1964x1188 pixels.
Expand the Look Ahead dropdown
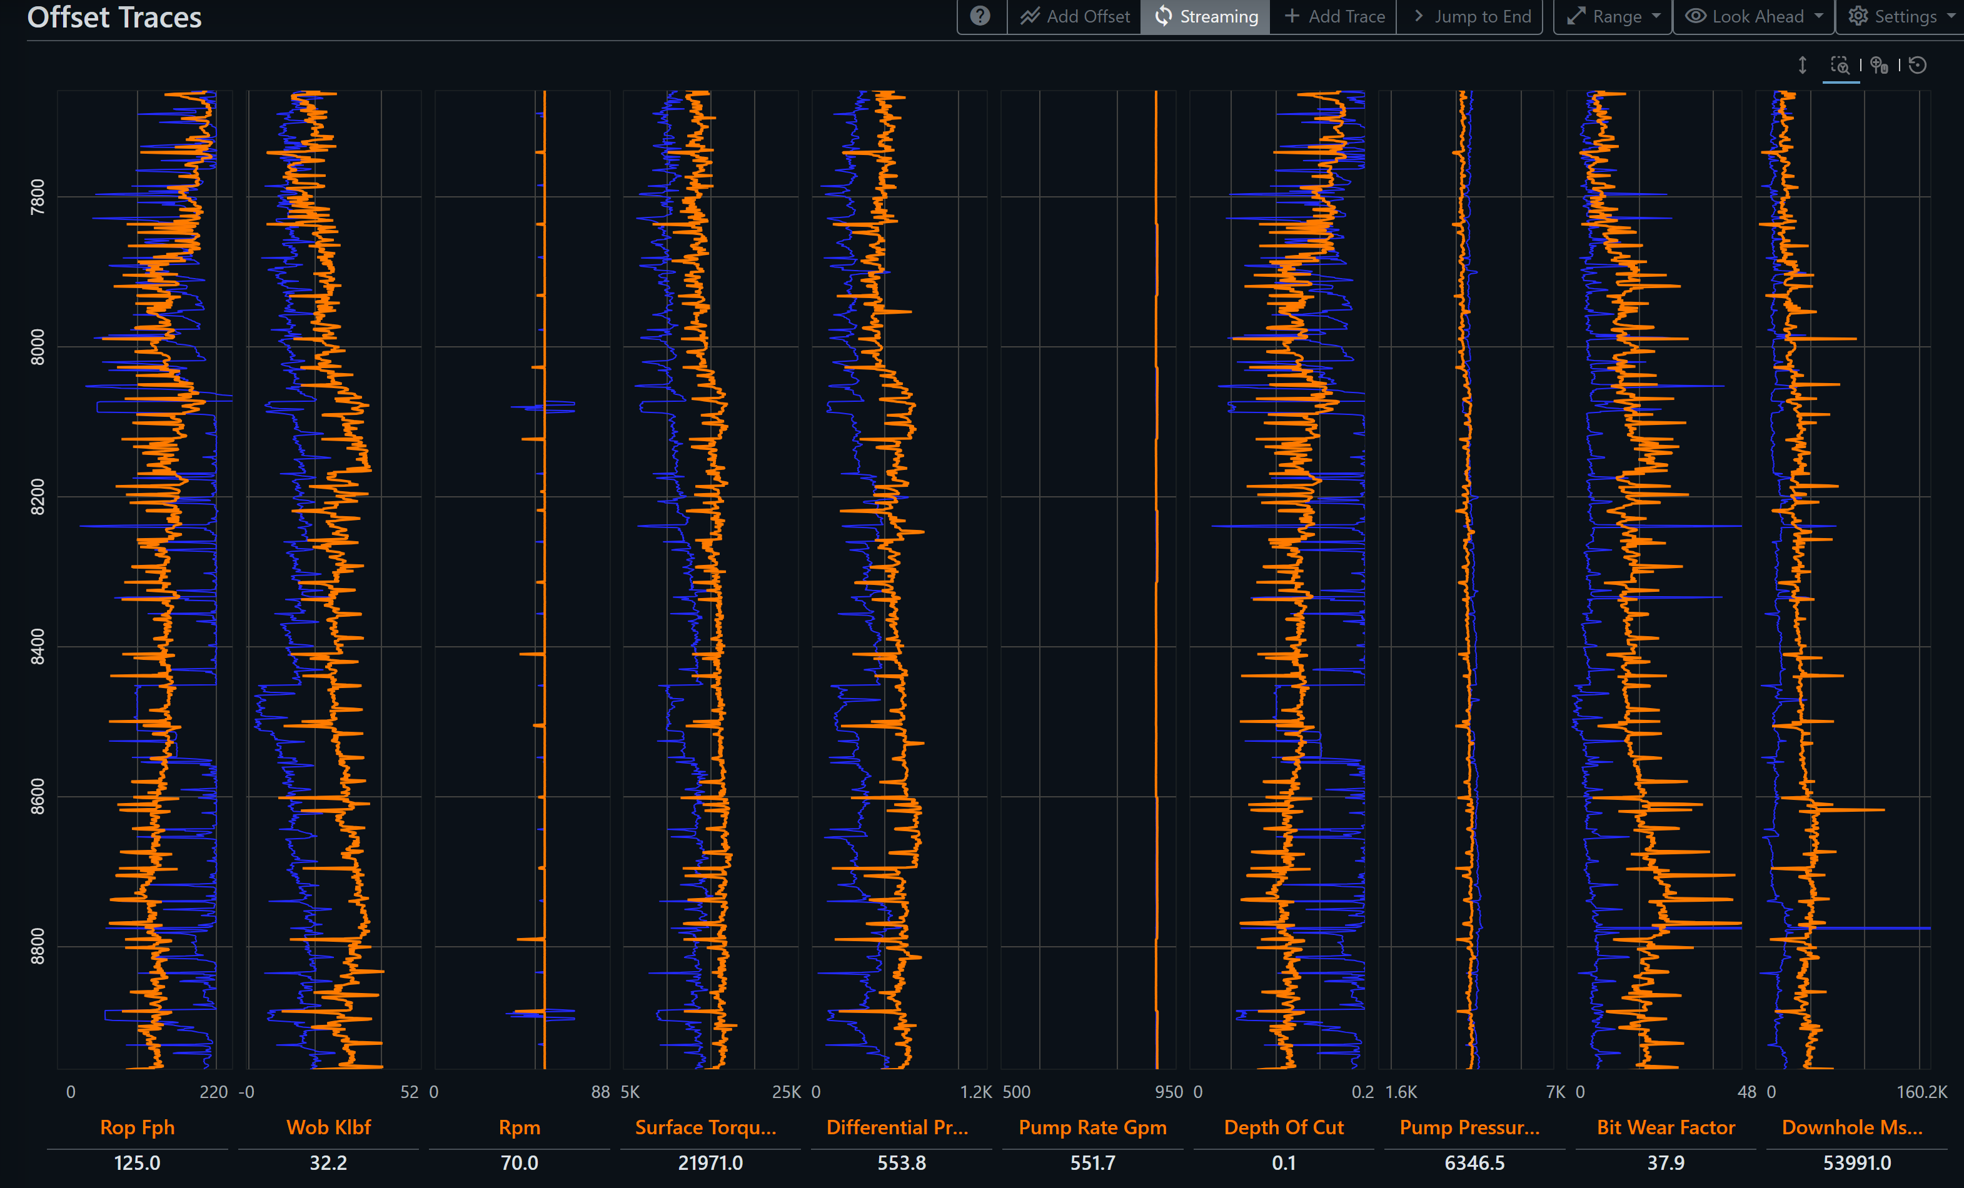(1753, 16)
